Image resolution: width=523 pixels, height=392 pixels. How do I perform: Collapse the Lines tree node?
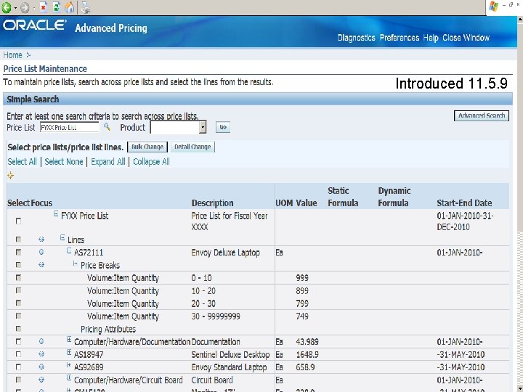click(x=62, y=237)
